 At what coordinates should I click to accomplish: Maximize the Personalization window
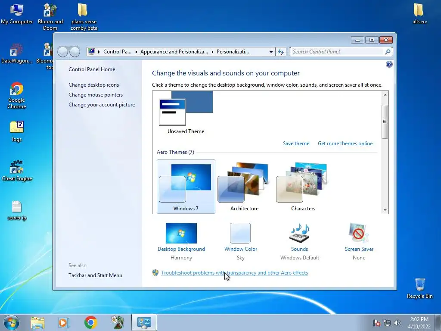[x=372, y=40]
